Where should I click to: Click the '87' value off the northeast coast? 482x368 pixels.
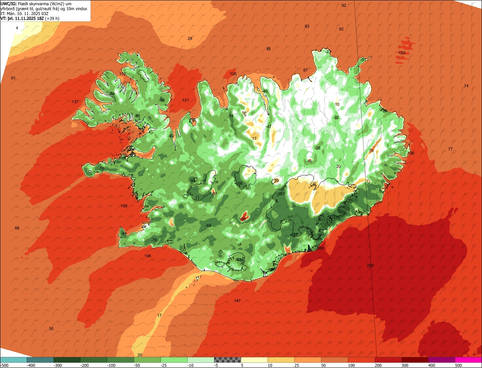pyautogui.click(x=305, y=70)
